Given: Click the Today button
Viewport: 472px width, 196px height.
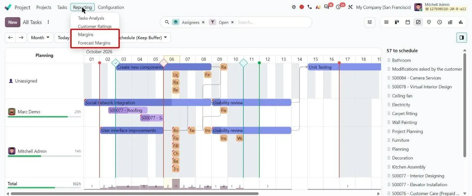Looking at the screenshot, I should pyautogui.click(x=63, y=38).
